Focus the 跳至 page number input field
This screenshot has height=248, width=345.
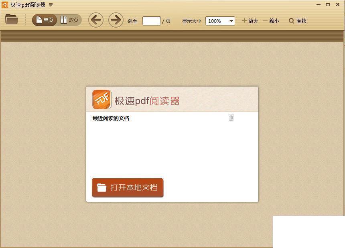click(152, 21)
